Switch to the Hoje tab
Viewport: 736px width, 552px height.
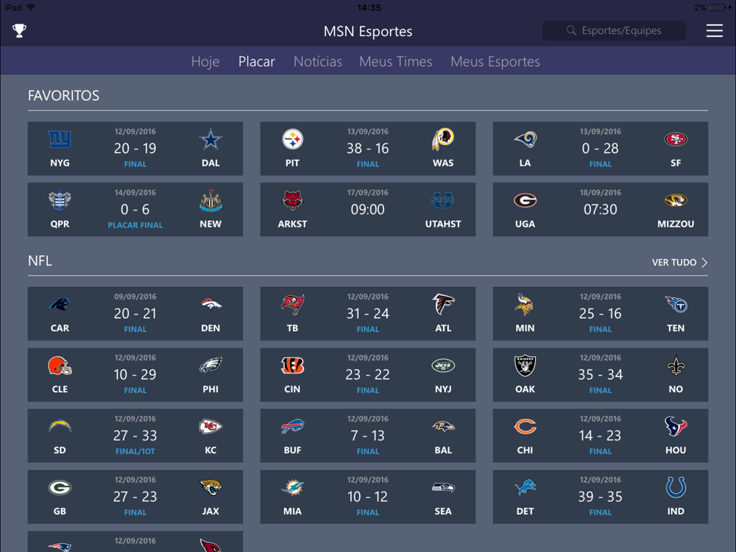[x=205, y=62]
